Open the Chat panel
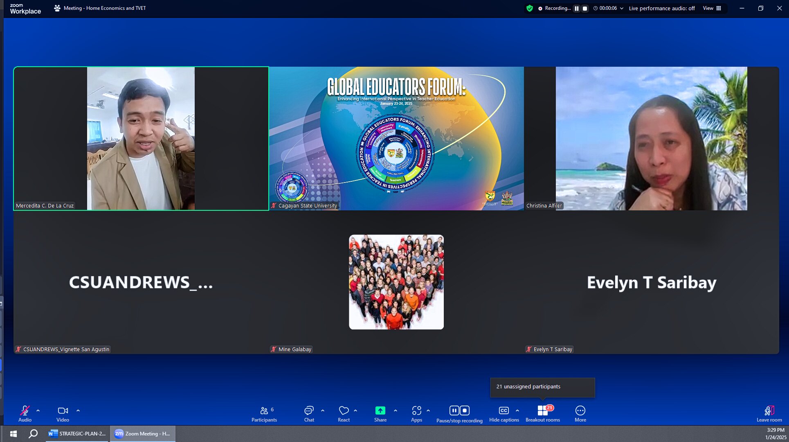This screenshot has height=442, width=789. click(309, 413)
